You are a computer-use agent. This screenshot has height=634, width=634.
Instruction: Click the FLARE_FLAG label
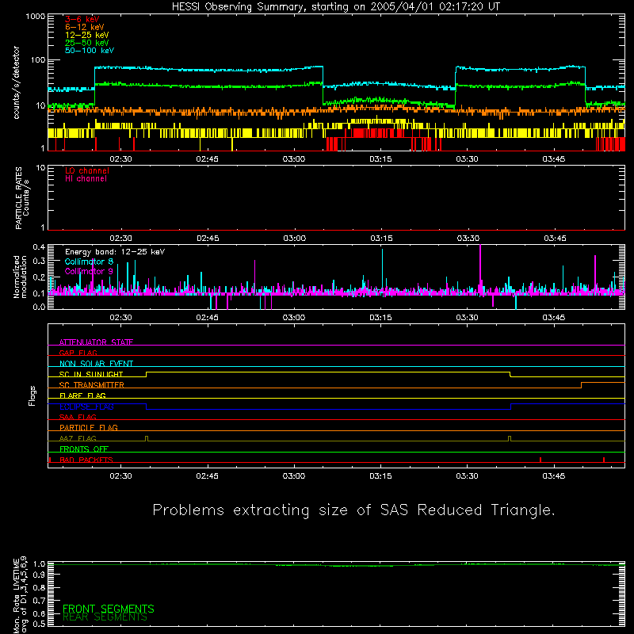tap(82, 395)
